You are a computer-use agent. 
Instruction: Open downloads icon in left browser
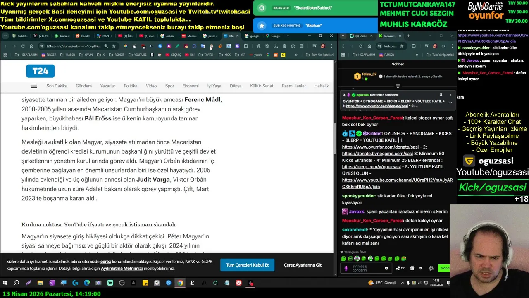tap(276, 46)
